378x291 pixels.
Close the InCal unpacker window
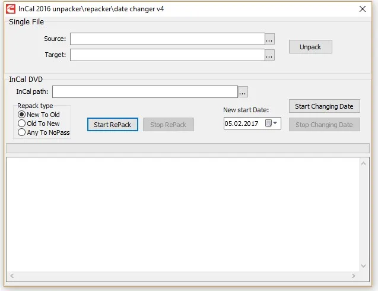pos(363,9)
